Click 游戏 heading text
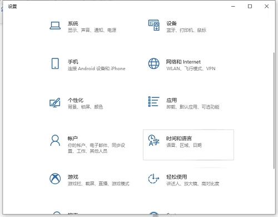The width and height of the screenshot is (278, 217). point(73,177)
